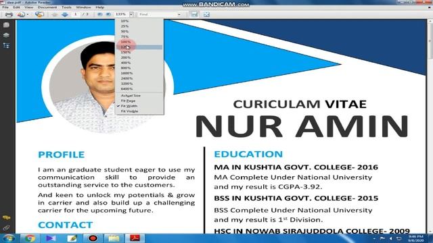Select 400% zoom from the list

(x=139, y=63)
